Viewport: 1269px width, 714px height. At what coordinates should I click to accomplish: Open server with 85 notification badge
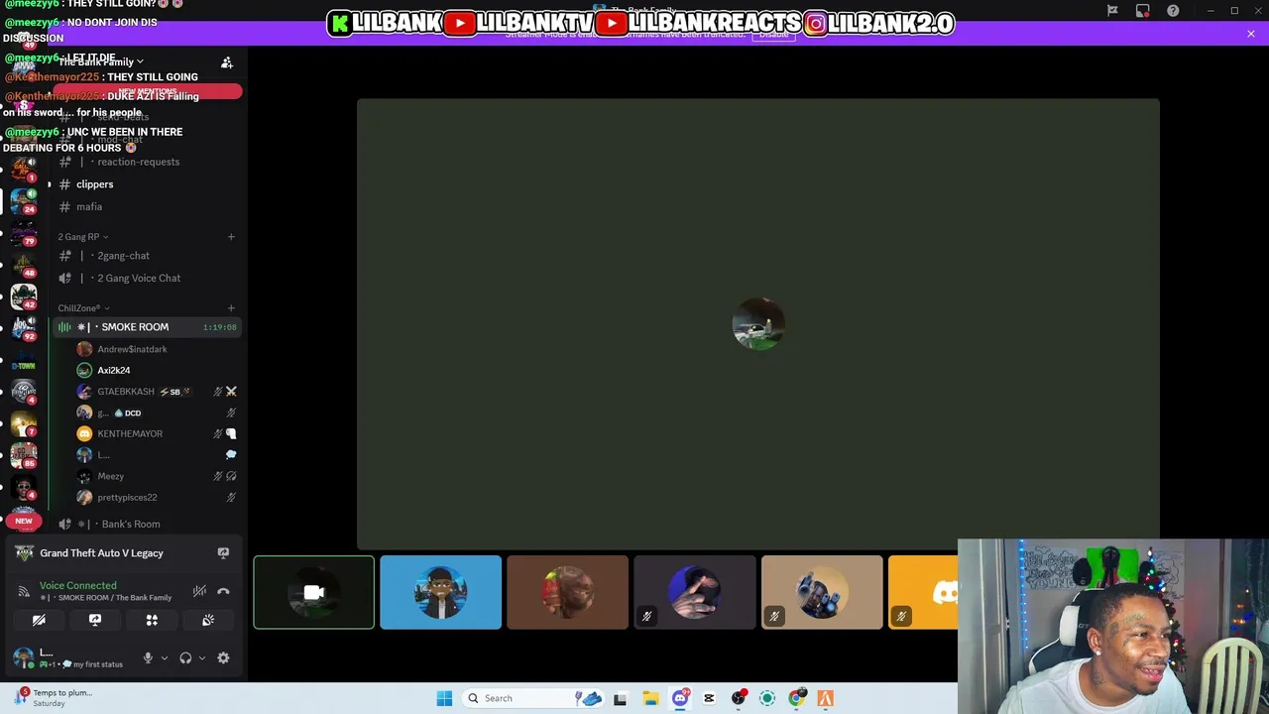pyautogui.click(x=24, y=455)
